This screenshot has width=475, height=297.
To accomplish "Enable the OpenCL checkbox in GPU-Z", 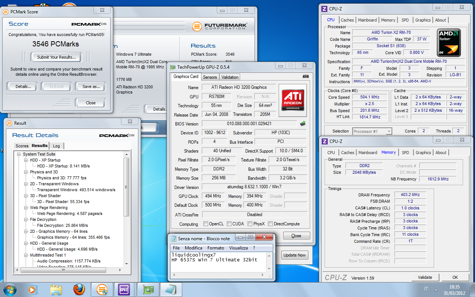I will 206,224.
